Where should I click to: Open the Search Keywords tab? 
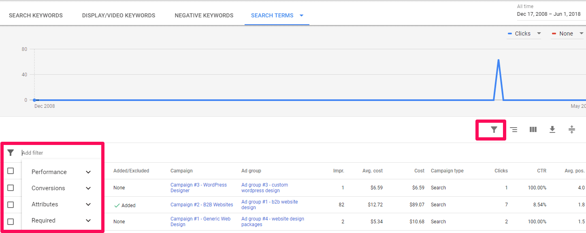(x=36, y=15)
